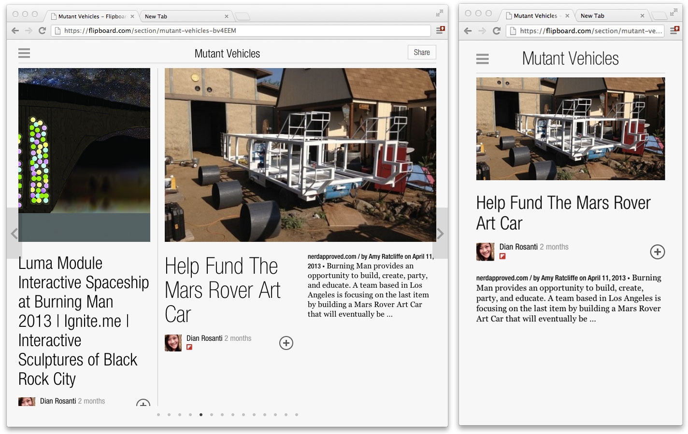
Task: Open the hamburger menu in the right window
Action: (x=482, y=59)
